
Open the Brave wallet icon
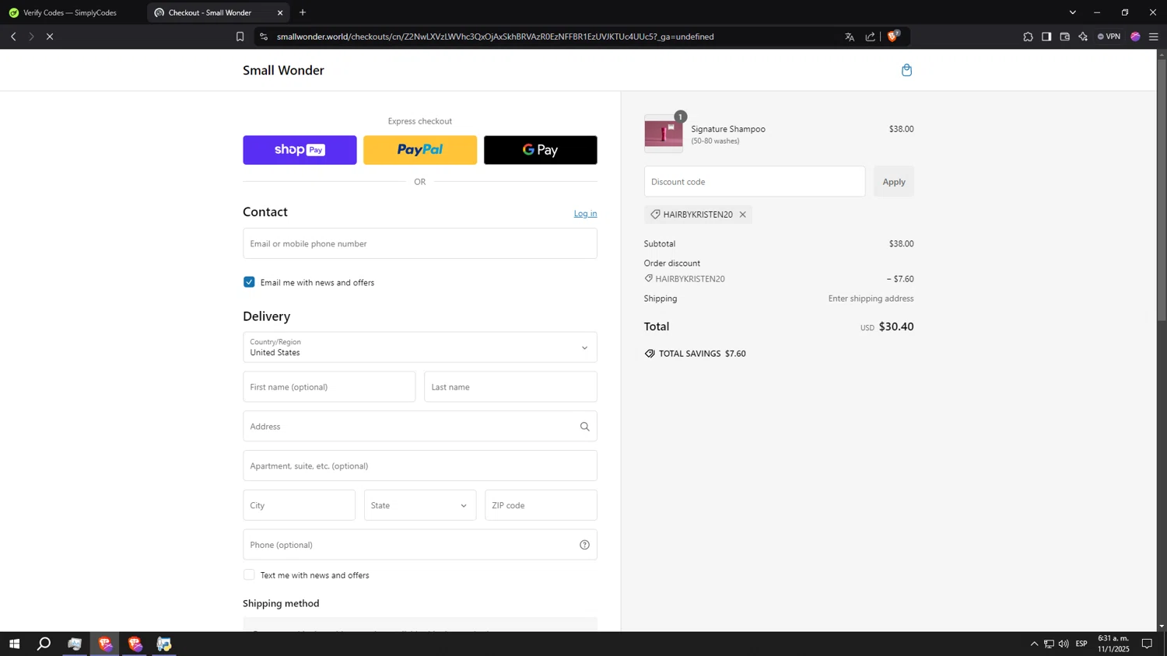pos(1065,37)
